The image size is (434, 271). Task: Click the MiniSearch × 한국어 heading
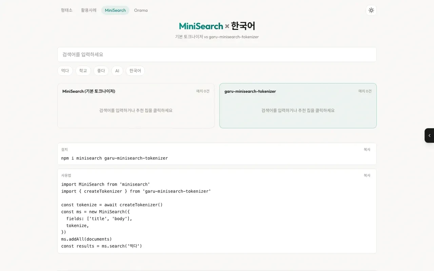[x=217, y=26]
